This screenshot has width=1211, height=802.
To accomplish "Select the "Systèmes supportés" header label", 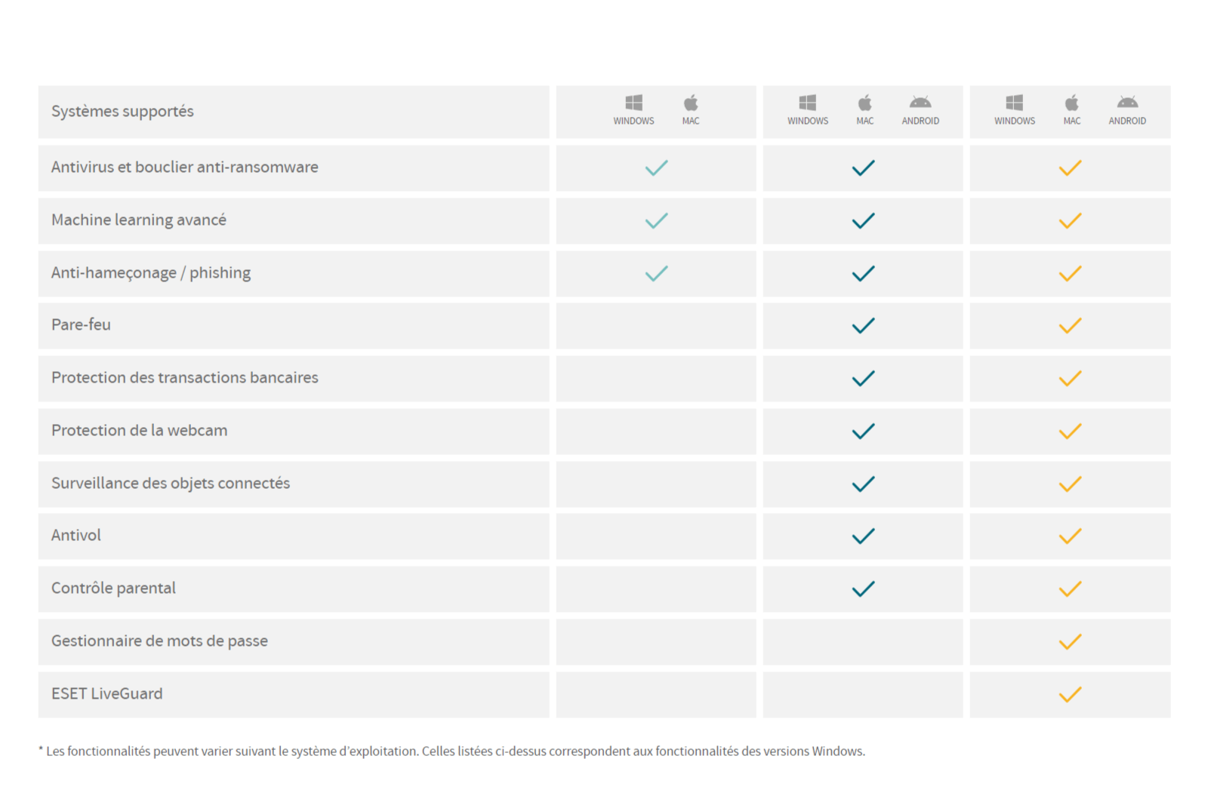I will (x=122, y=112).
